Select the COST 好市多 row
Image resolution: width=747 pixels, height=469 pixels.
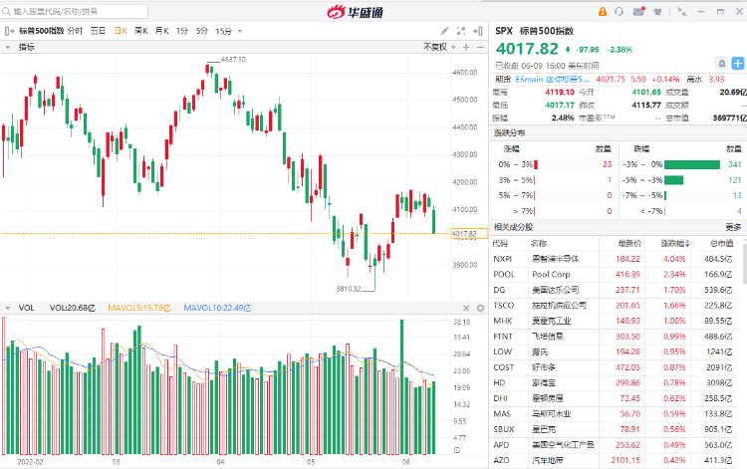click(x=615, y=367)
